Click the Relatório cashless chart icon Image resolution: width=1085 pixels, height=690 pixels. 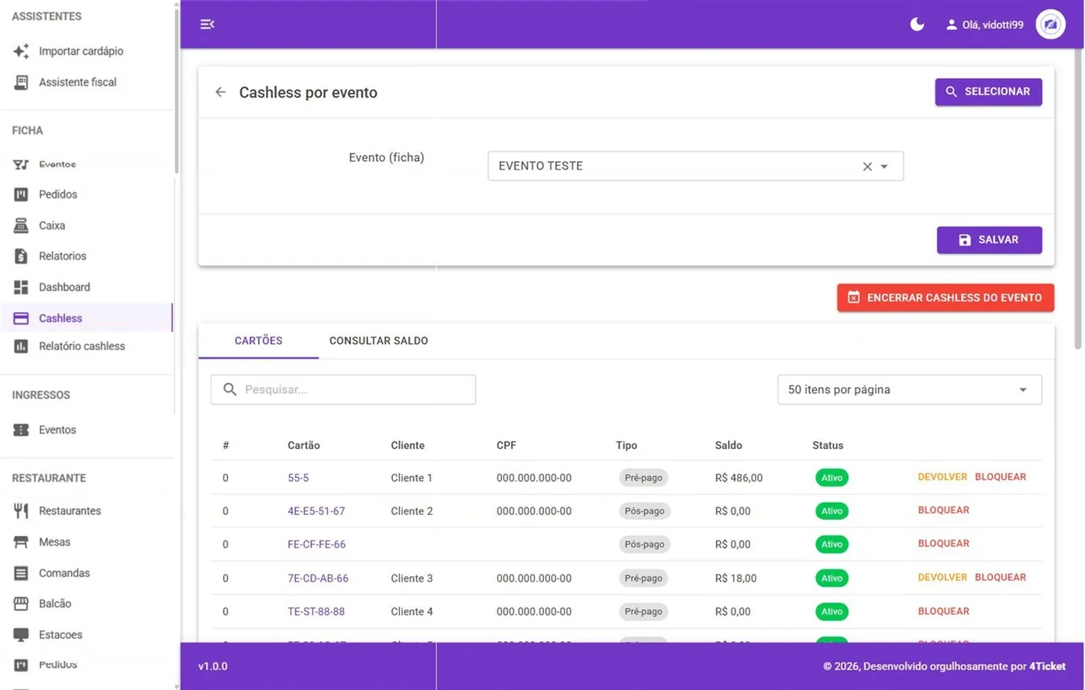click(21, 346)
